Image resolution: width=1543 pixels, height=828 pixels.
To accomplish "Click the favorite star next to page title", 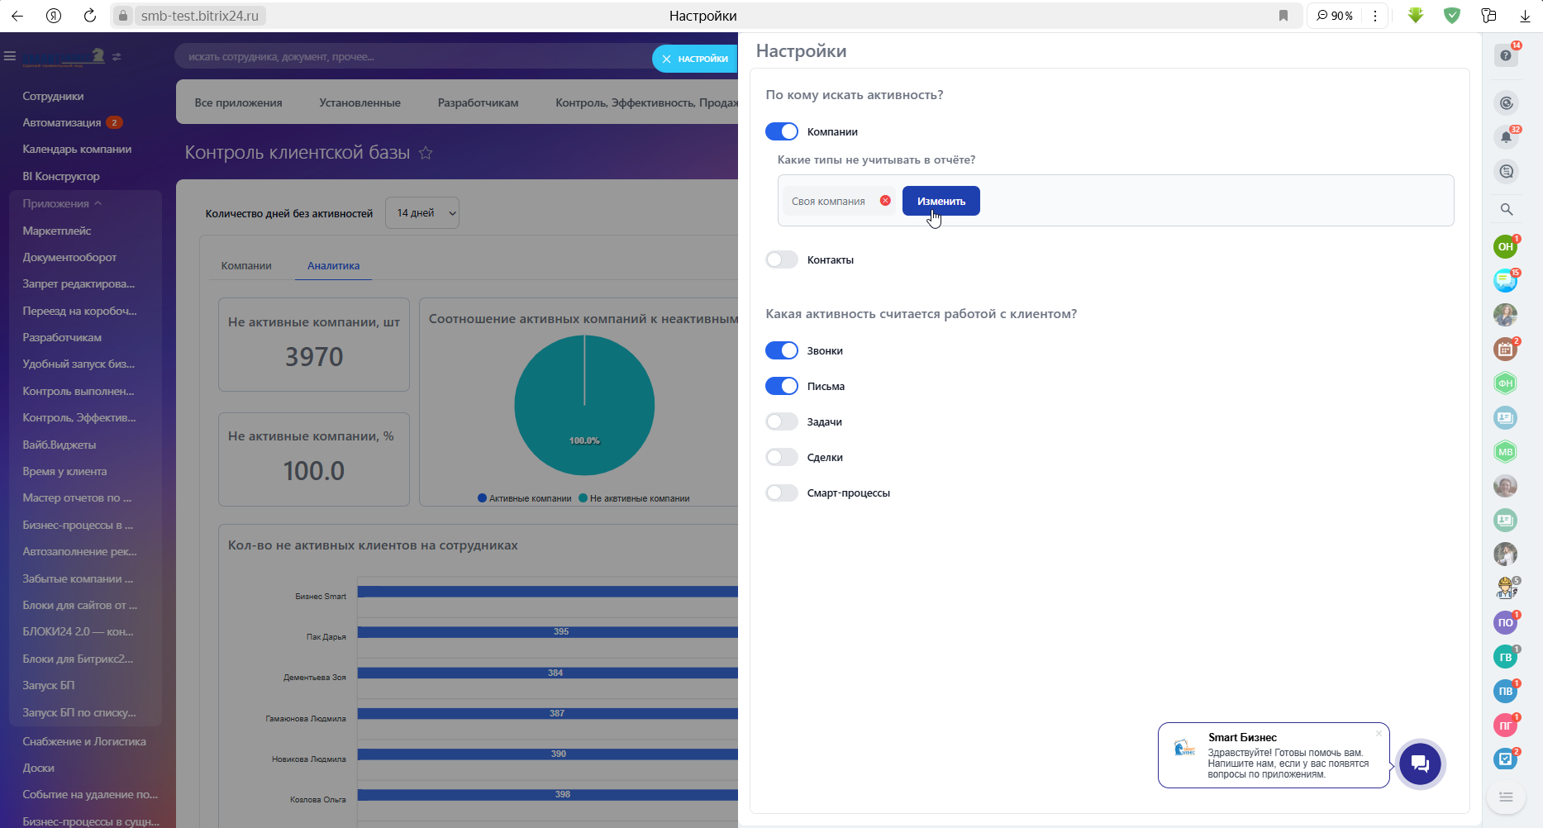I will tap(426, 153).
